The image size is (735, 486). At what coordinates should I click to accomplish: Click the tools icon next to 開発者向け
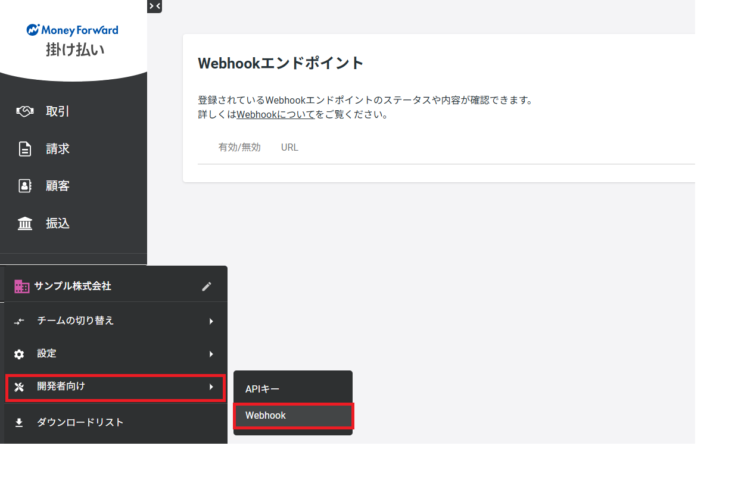tap(19, 387)
